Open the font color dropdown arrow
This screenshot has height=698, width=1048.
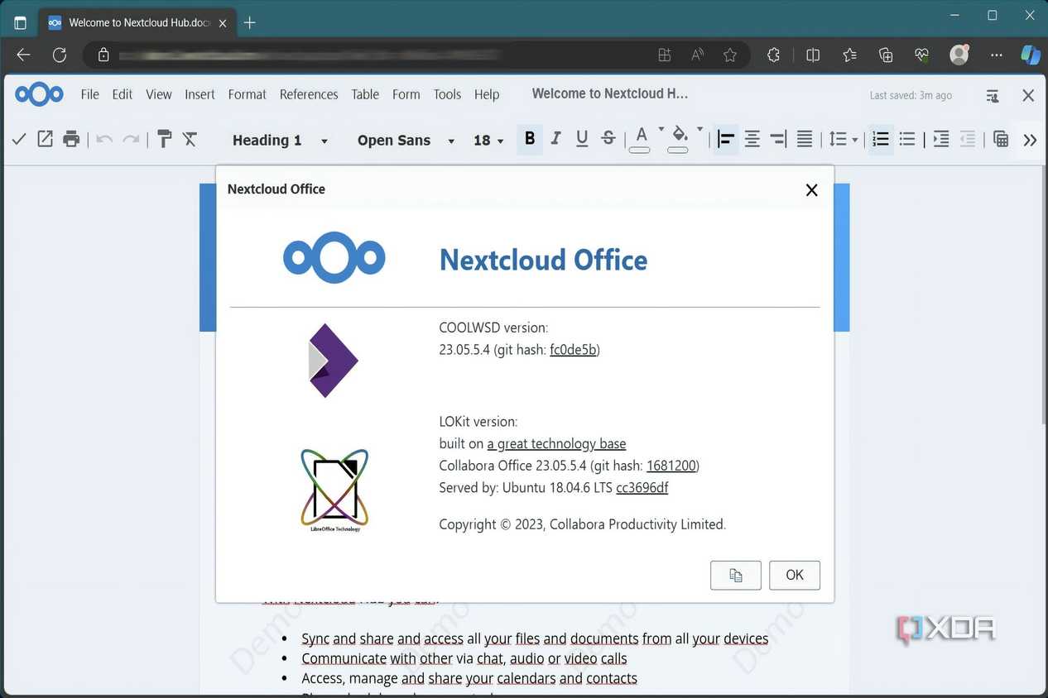tap(661, 130)
